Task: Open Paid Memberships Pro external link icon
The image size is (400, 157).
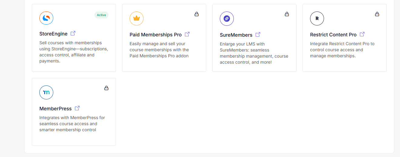Action: tap(187, 34)
